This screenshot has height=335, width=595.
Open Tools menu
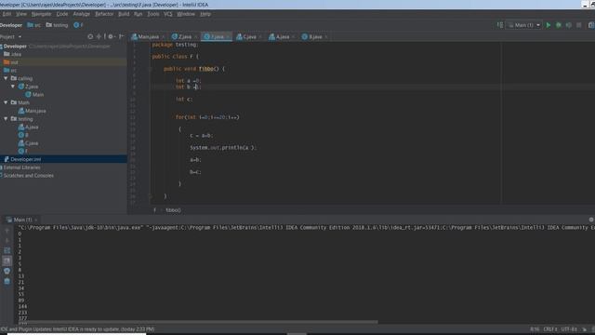pyautogui.click(x=153, y=14)
